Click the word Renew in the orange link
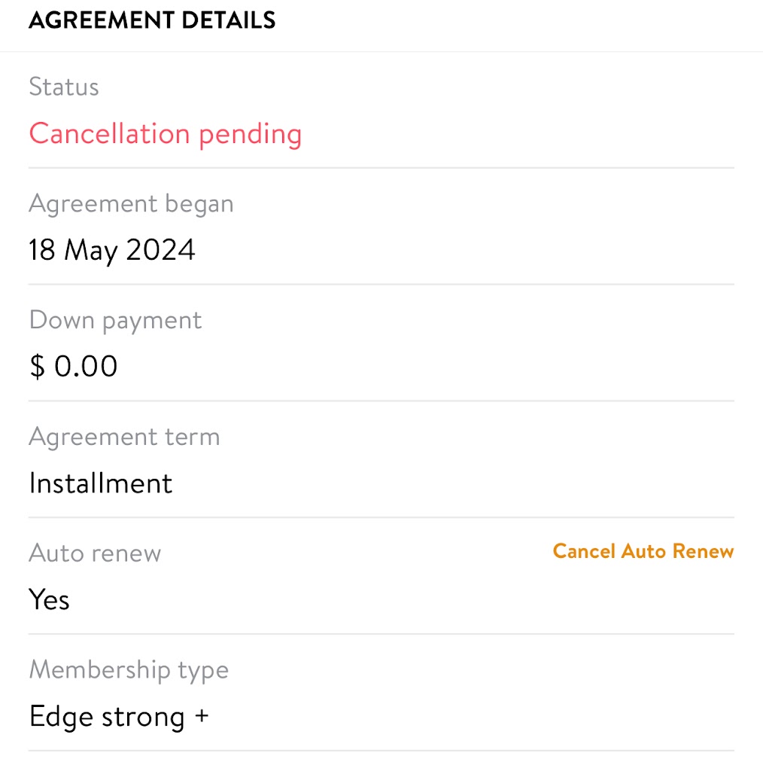The height and width of the screenshot is (771, 763). pyautogui.click(x=703, y=551)
